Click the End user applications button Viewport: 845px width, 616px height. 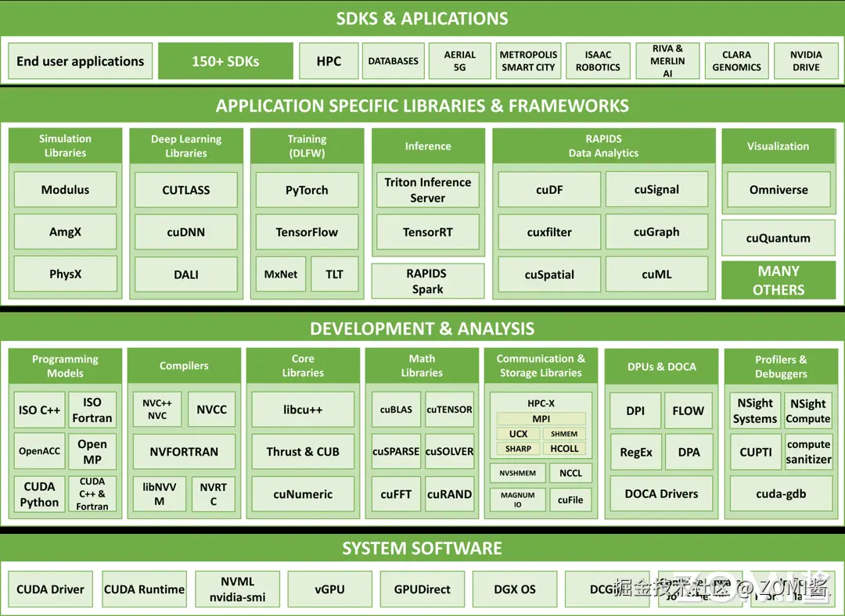[80, 60]
